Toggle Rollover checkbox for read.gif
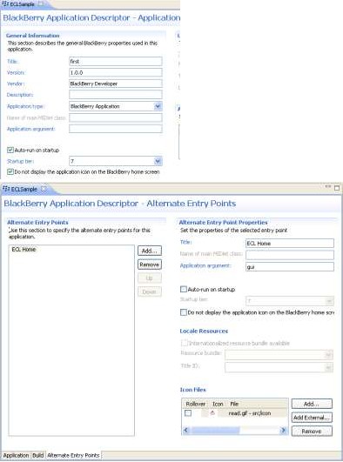This screenshot has width=343, height=462. tap(188, 413)
